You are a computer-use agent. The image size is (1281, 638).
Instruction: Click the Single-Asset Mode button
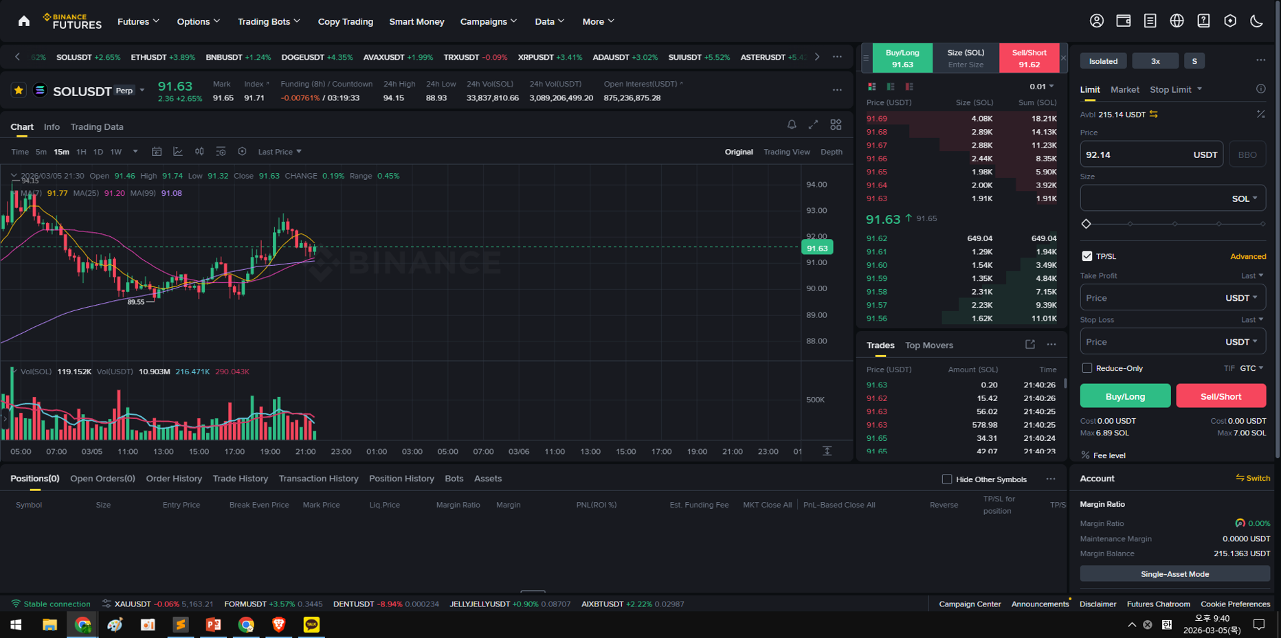coord(1174,574)
